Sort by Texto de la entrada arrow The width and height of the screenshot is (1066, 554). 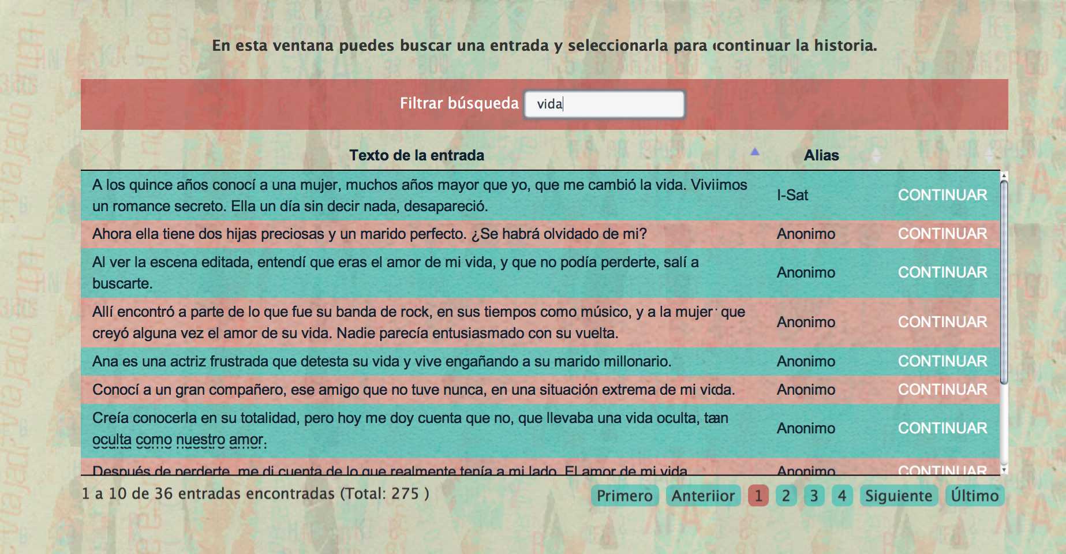tap(754, 152)
